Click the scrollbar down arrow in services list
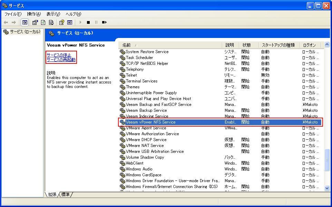The width and height of the screenshot is (332, 207). (327, 188)
